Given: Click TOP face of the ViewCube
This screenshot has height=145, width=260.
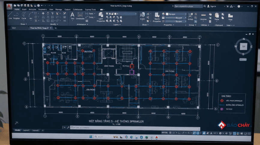Looking at the screenshot, I should click(243, 47).
